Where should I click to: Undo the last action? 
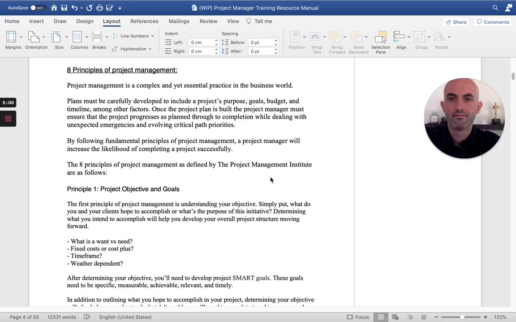[74, 8]
